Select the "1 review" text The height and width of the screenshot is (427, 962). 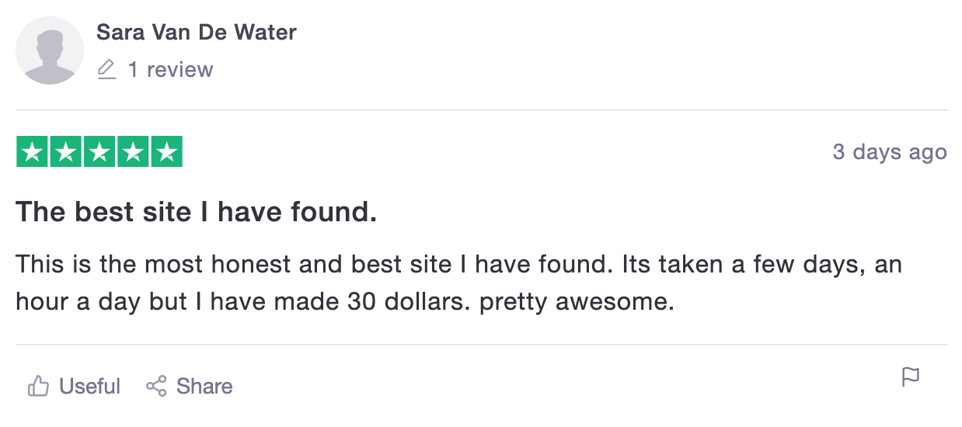[x=170, y=70]
